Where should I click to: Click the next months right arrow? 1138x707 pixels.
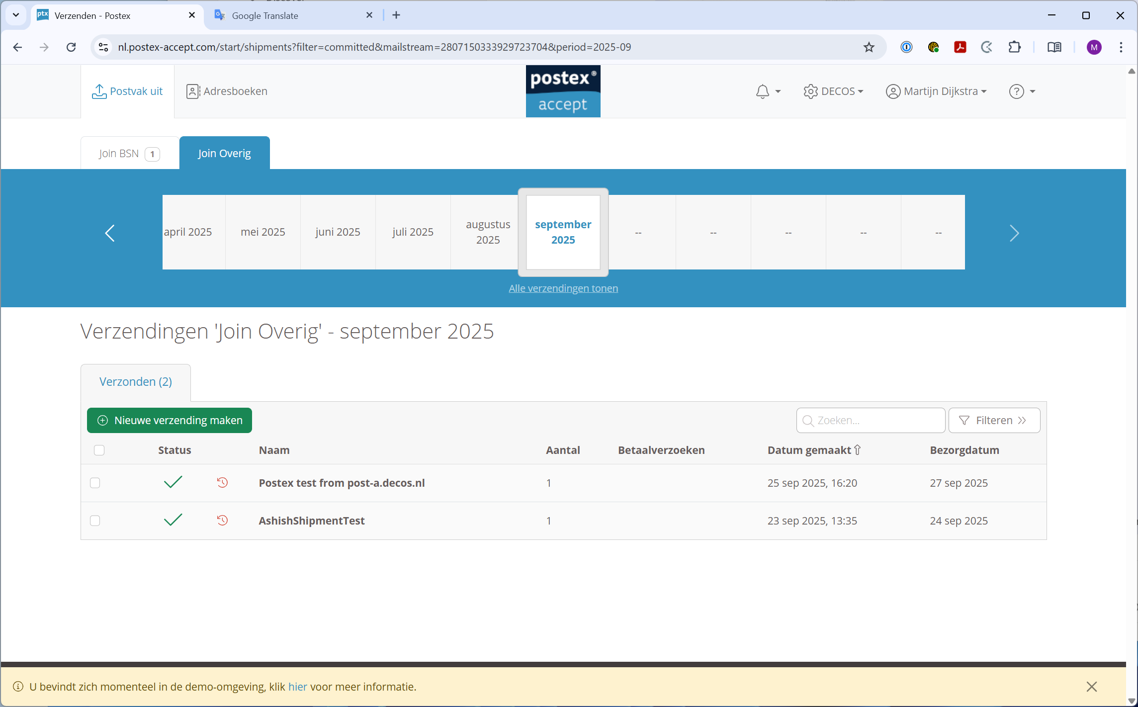point(1014,233)
